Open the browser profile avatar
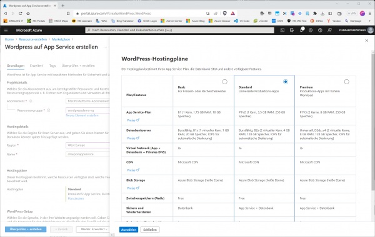This screenshot has width=375, height=237. (x=362, y=13)
